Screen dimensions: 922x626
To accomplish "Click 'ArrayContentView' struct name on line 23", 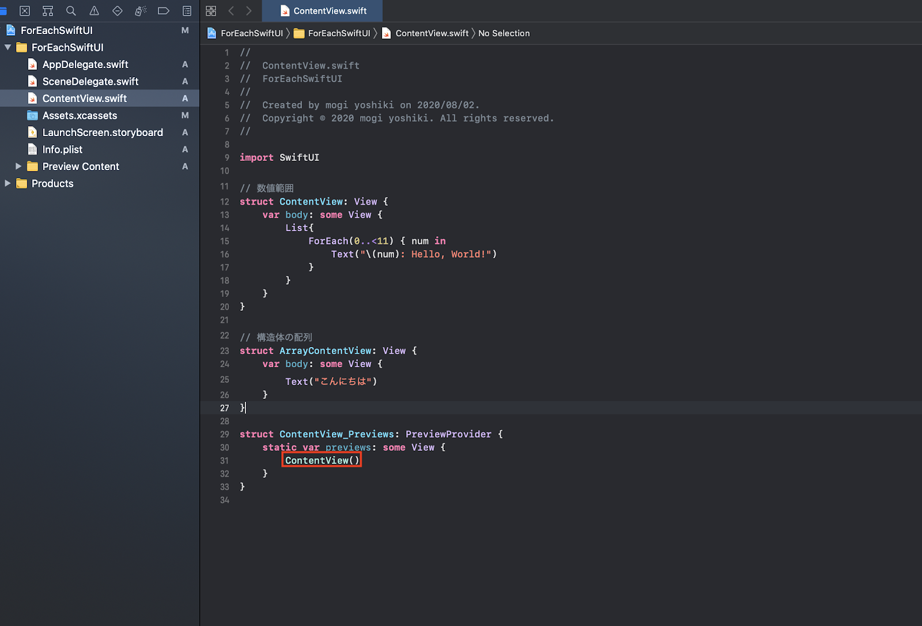I will [x=326, y=350].
